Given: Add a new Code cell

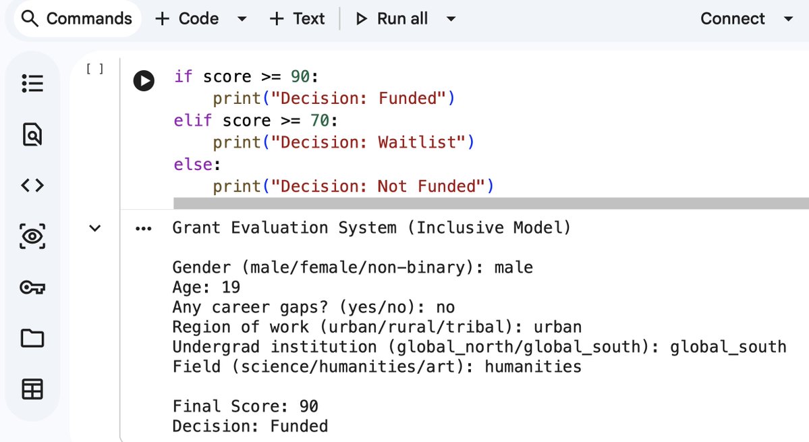Looking at the screenshot, I should [x=187, y=19].
